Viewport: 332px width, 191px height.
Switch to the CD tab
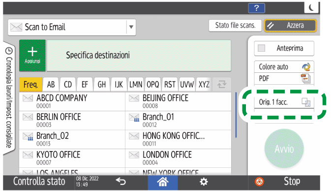click(68, 85)
